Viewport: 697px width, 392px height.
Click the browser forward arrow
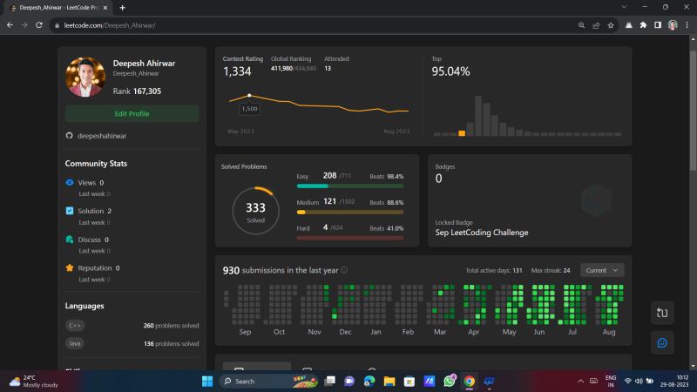pos(24,25)
